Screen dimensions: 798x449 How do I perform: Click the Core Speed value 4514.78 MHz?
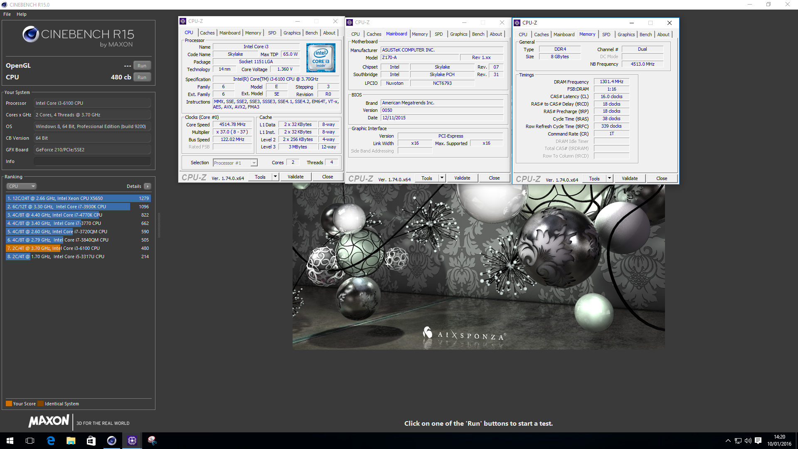click(232, 124)
